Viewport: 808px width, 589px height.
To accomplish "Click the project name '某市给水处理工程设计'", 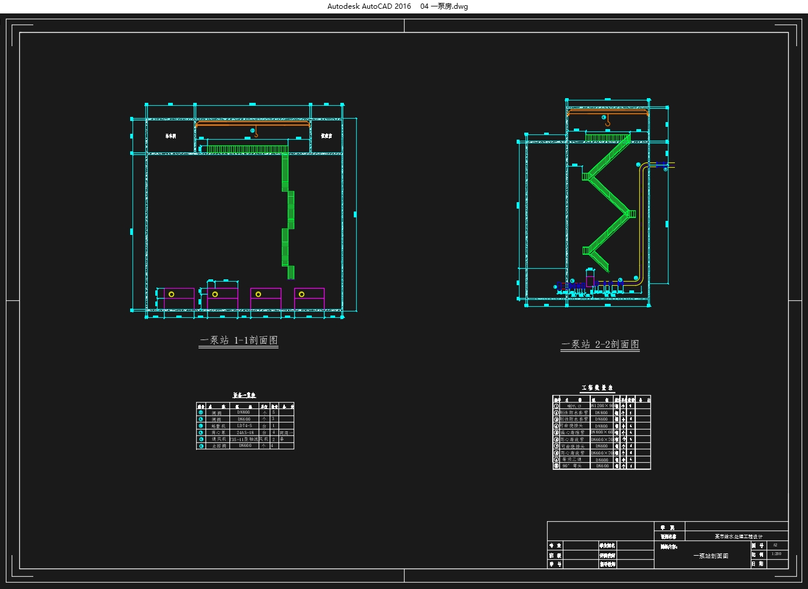I will point(739,536).
